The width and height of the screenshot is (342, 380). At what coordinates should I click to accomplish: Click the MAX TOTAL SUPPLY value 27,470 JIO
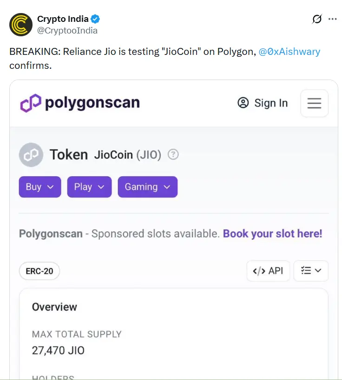[57, 350]
